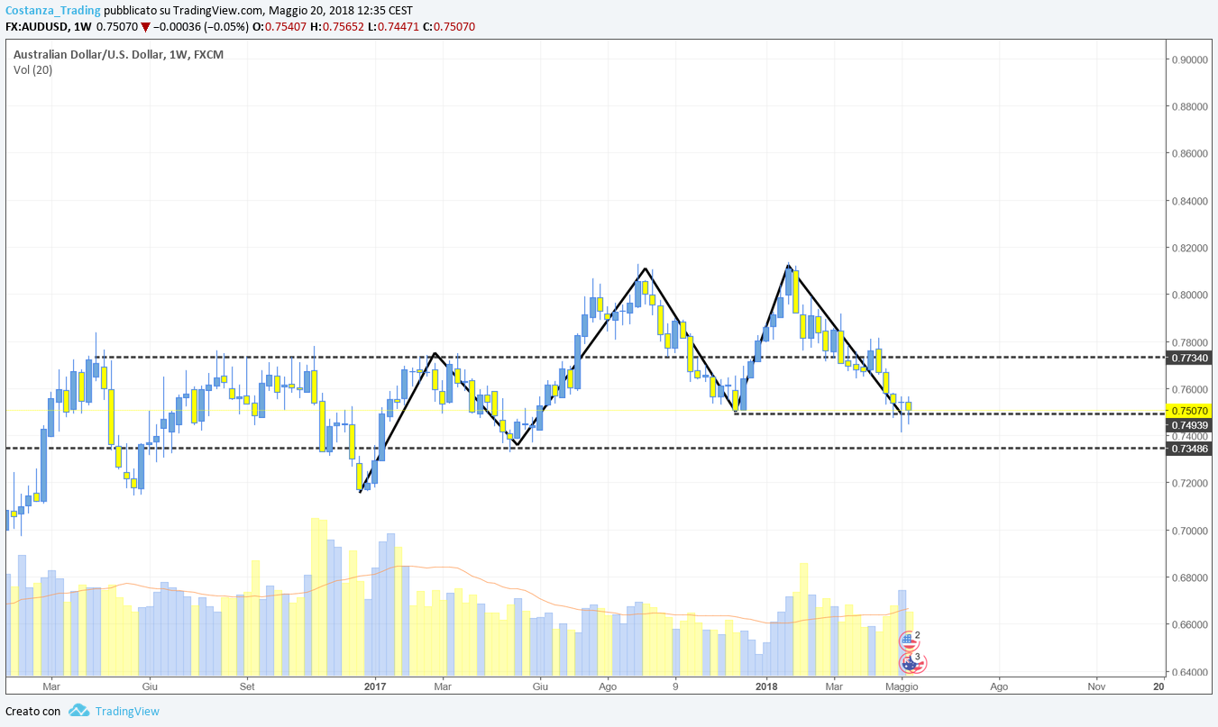Click the yellow 0.75070 current price label
Screen dimensions: 1218x727
pyautogui.click(x=1190, y=411)
